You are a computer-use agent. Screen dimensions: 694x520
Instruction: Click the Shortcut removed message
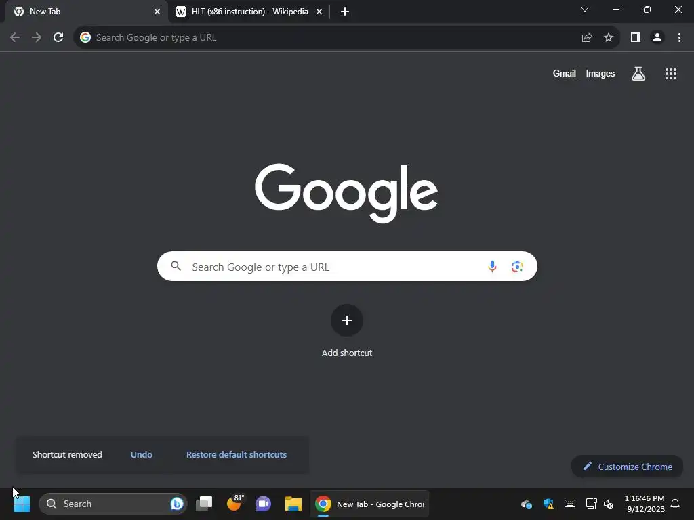click(67, 454)
